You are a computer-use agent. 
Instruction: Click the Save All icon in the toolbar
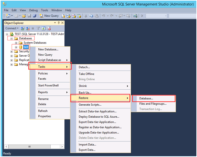coord(34,16)
